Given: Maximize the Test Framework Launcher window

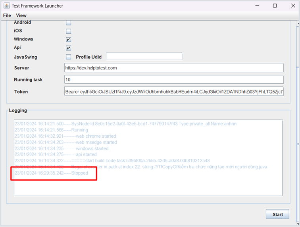Looking at the screenshot, I should (x=275, y=6).
